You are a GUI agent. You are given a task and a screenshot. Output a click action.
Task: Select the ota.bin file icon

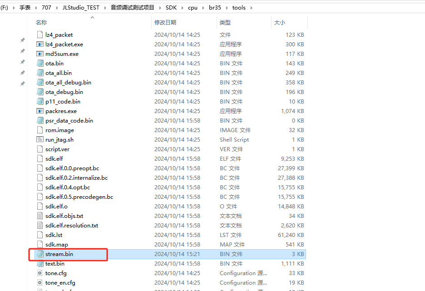click(x=40, y=63)
